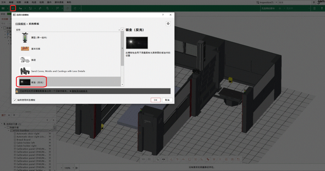Click the scan template toolbar icon

[x=13, y=8]
